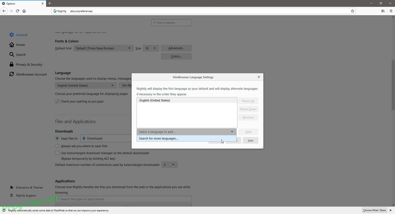Enable turbocharged download manager checkbox

(x=57, y=153)
